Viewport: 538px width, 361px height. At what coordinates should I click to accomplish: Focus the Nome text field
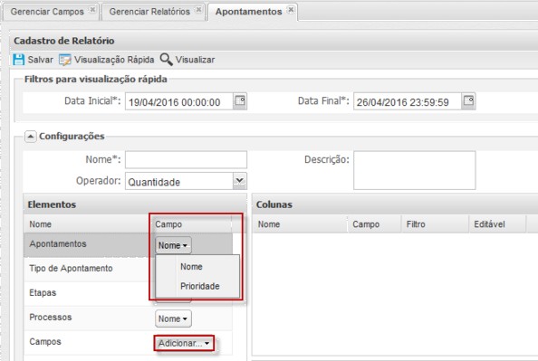(186, 160)
